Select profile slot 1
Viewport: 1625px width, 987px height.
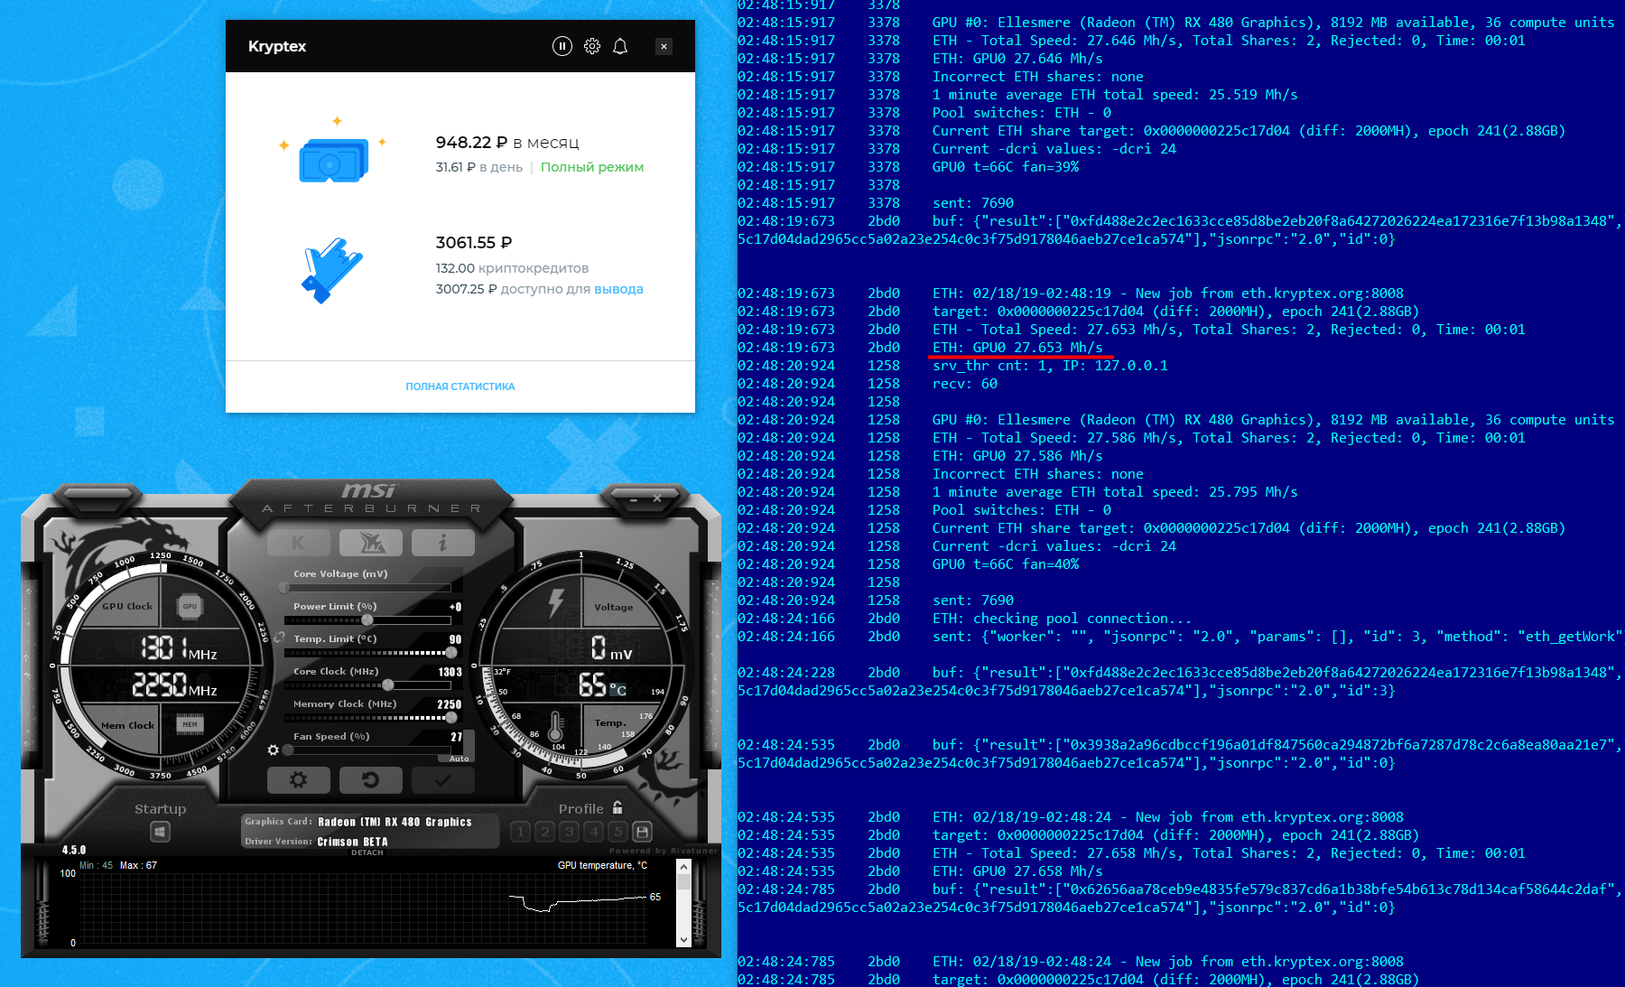tap(520, 832)
